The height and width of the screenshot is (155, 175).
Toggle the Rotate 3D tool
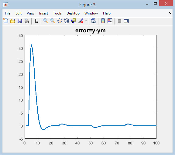(x=67, y=21)
